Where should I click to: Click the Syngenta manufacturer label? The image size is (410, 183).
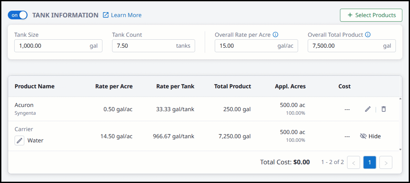click(25, 113)
